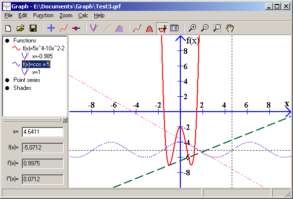Open Edit axes tool with blue arrows
293x199 pixels.
coord(51,28)
